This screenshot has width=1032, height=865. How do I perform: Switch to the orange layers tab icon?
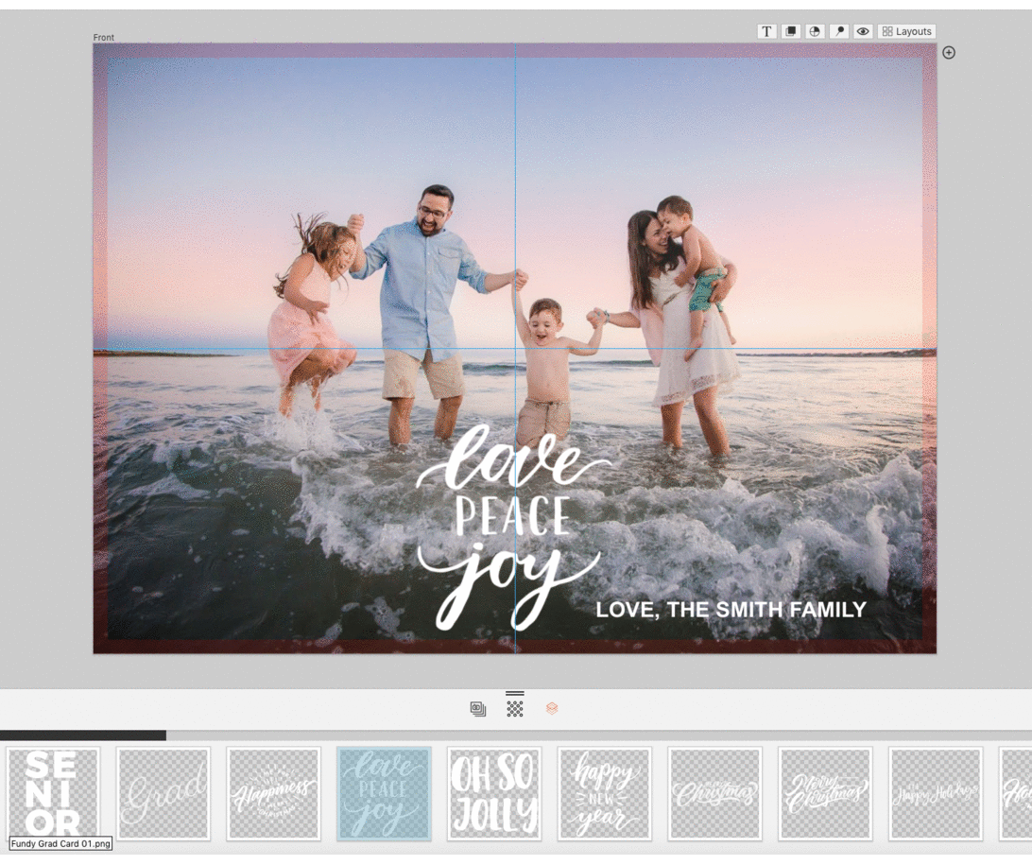(552, 708)
